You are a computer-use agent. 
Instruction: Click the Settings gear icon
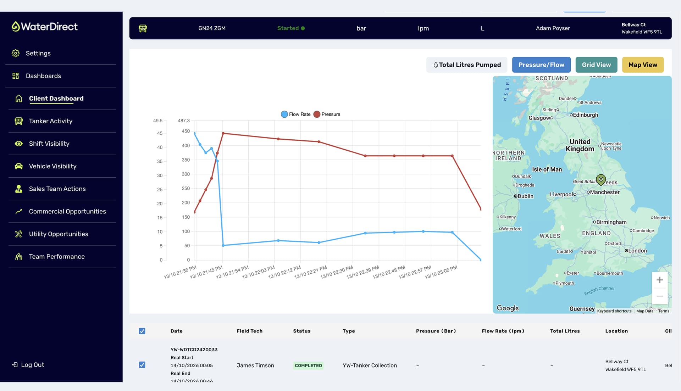coord(16,53)
